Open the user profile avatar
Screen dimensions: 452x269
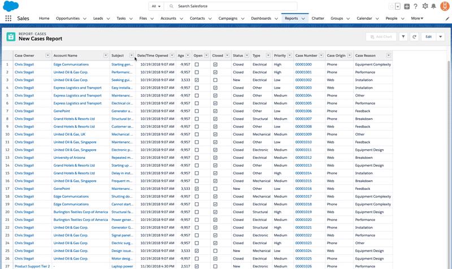click(x=445, y=6)
